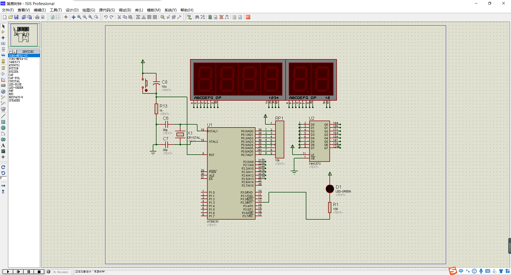This screenshot has width=511, height=275.
Task: Click the schematic overview thumbnail
Action: 24,35
